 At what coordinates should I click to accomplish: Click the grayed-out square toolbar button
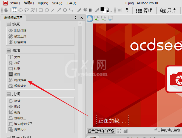[x=119, y=10]
